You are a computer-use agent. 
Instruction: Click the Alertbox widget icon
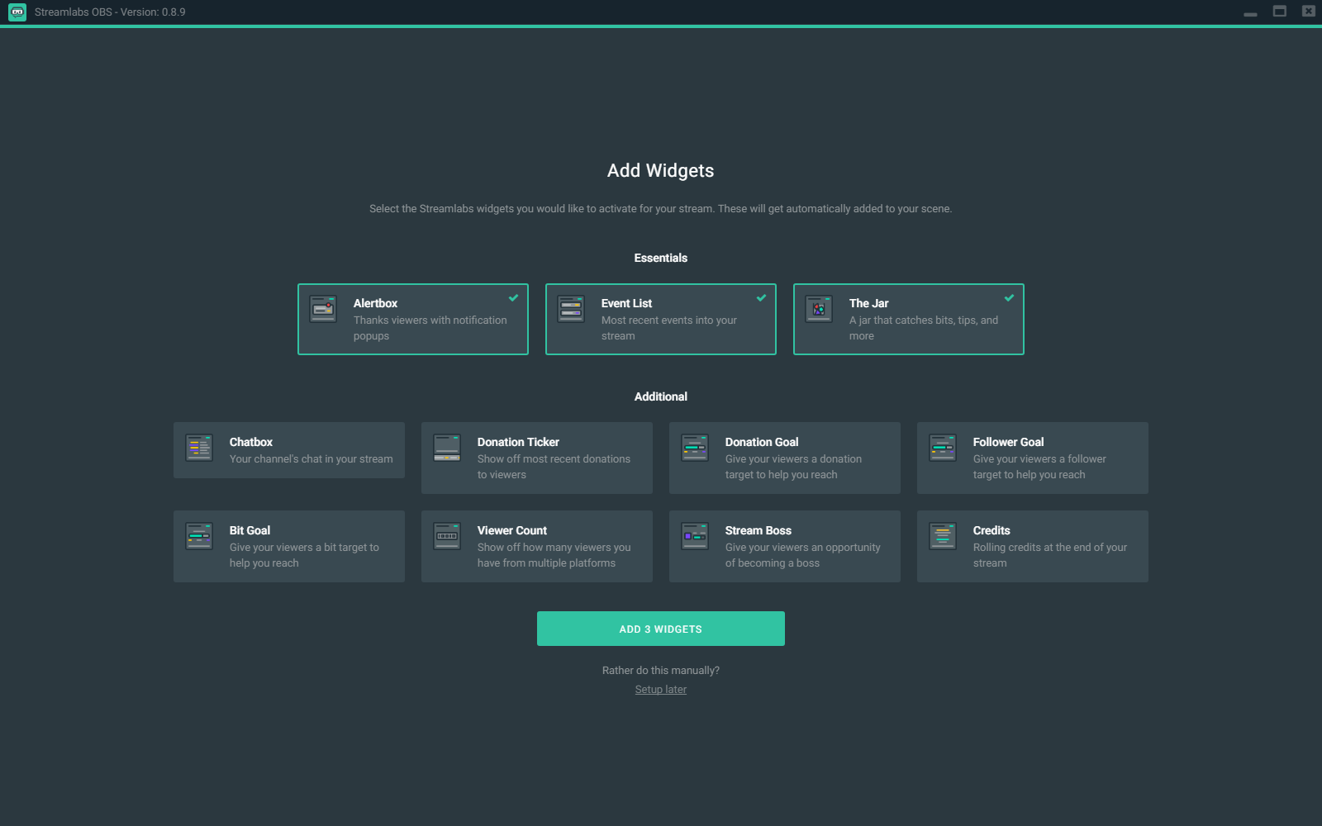pyautogui.click(x=323, y=309)
